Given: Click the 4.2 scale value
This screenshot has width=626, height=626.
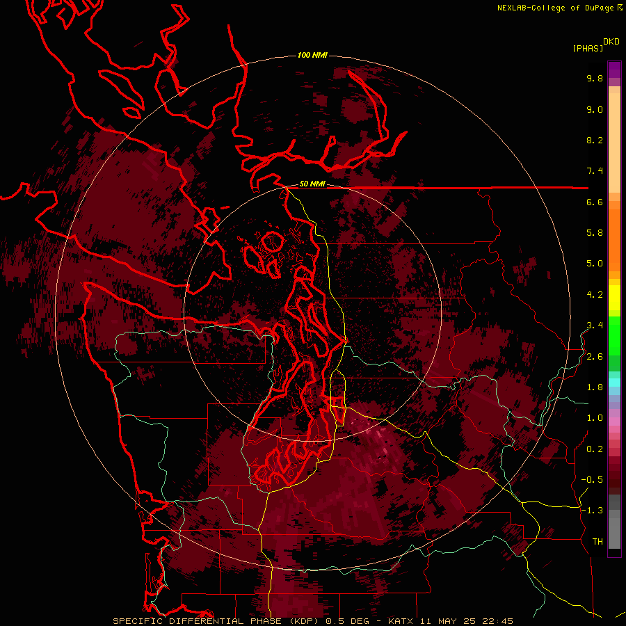Looking at the screenshot, I should point(595,295).
